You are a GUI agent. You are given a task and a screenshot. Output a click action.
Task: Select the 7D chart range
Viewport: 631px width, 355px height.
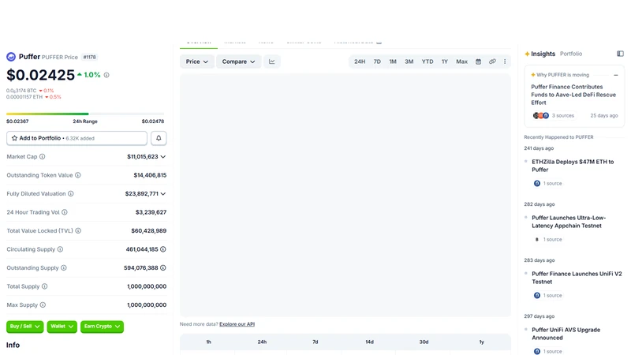(x=377, y=62)
